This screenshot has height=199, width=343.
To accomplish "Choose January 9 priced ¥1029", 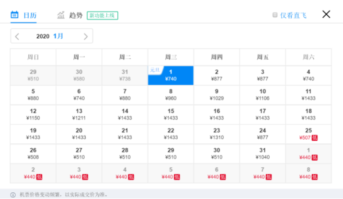I will tap(217, 95).
